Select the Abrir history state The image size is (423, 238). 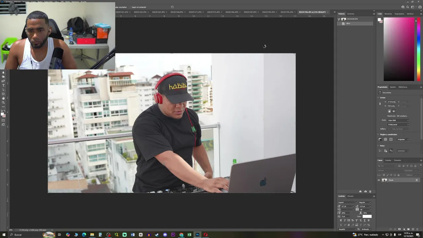coord(355,23)
